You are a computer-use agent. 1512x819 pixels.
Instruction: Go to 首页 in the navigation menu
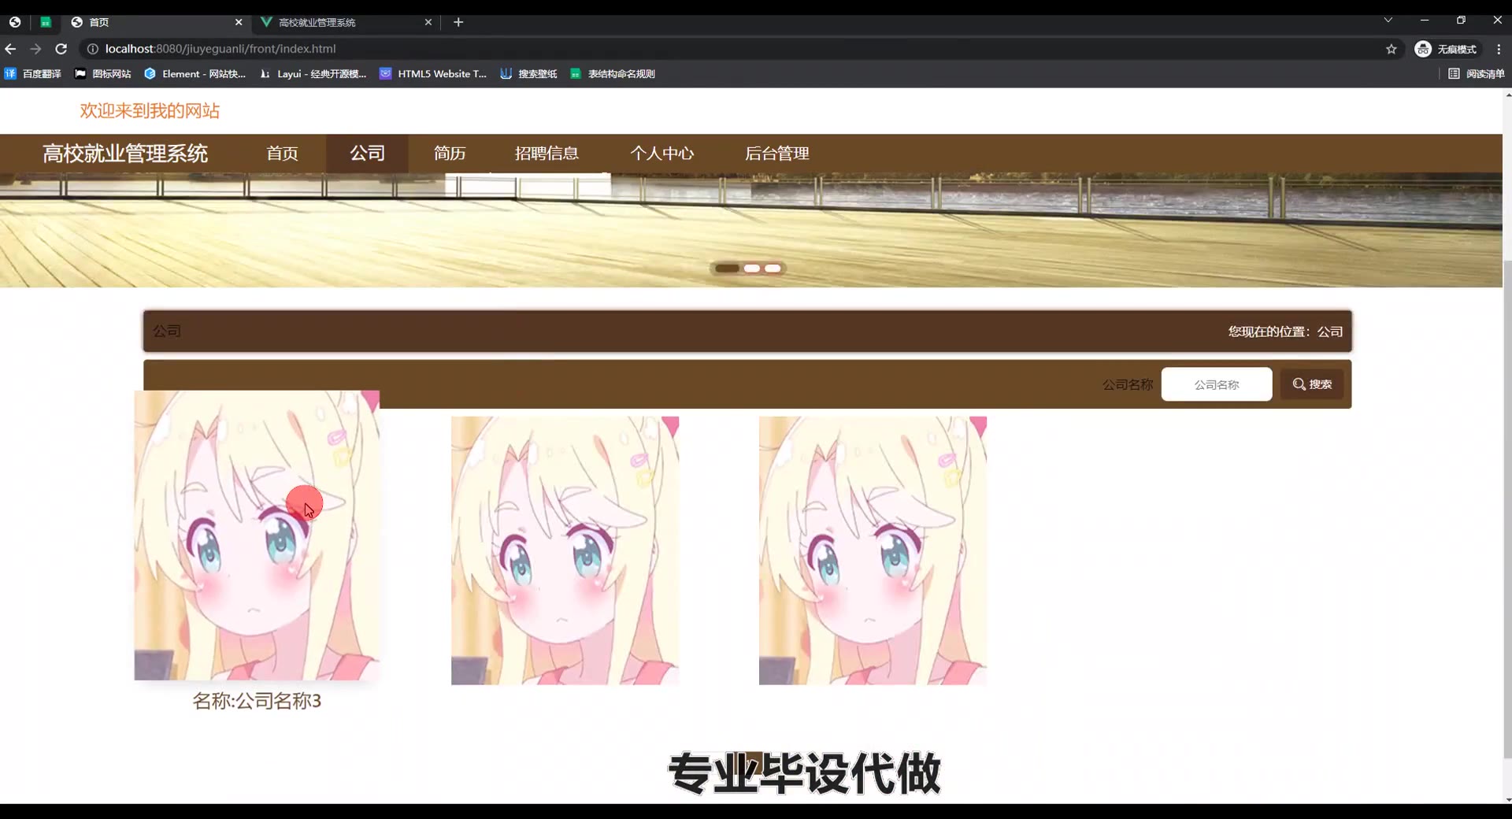[282, 154]
